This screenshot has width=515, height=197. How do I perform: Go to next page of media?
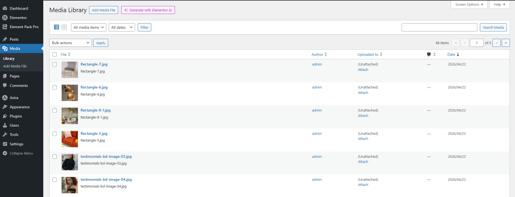[496, 43]
